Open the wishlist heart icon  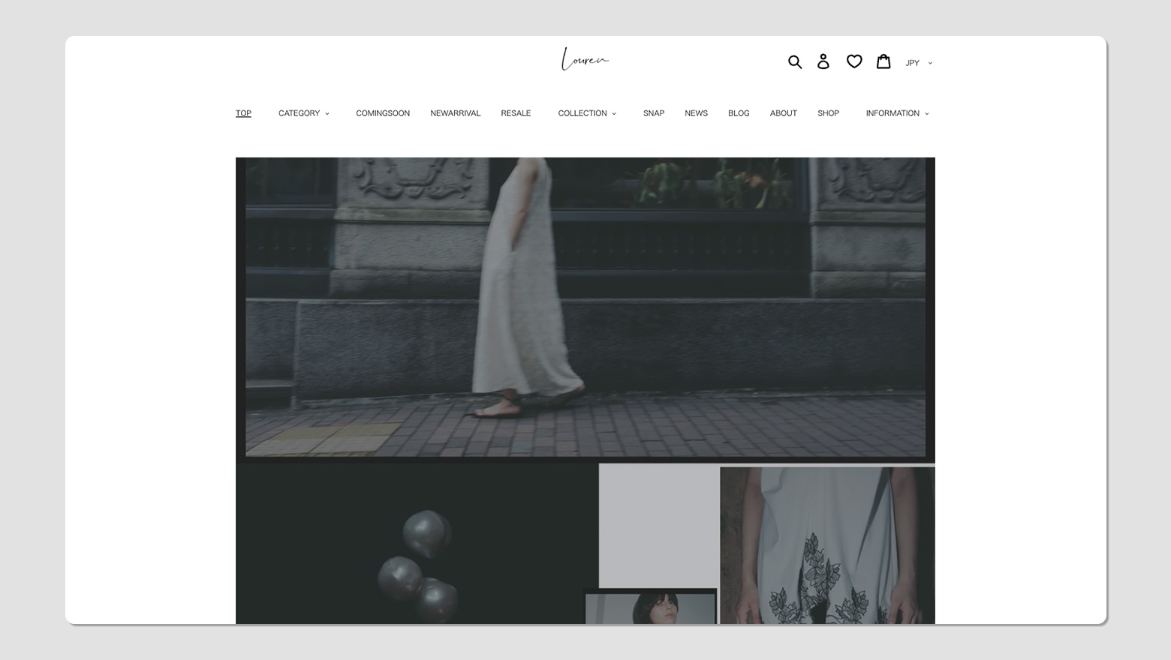(854, 61)
